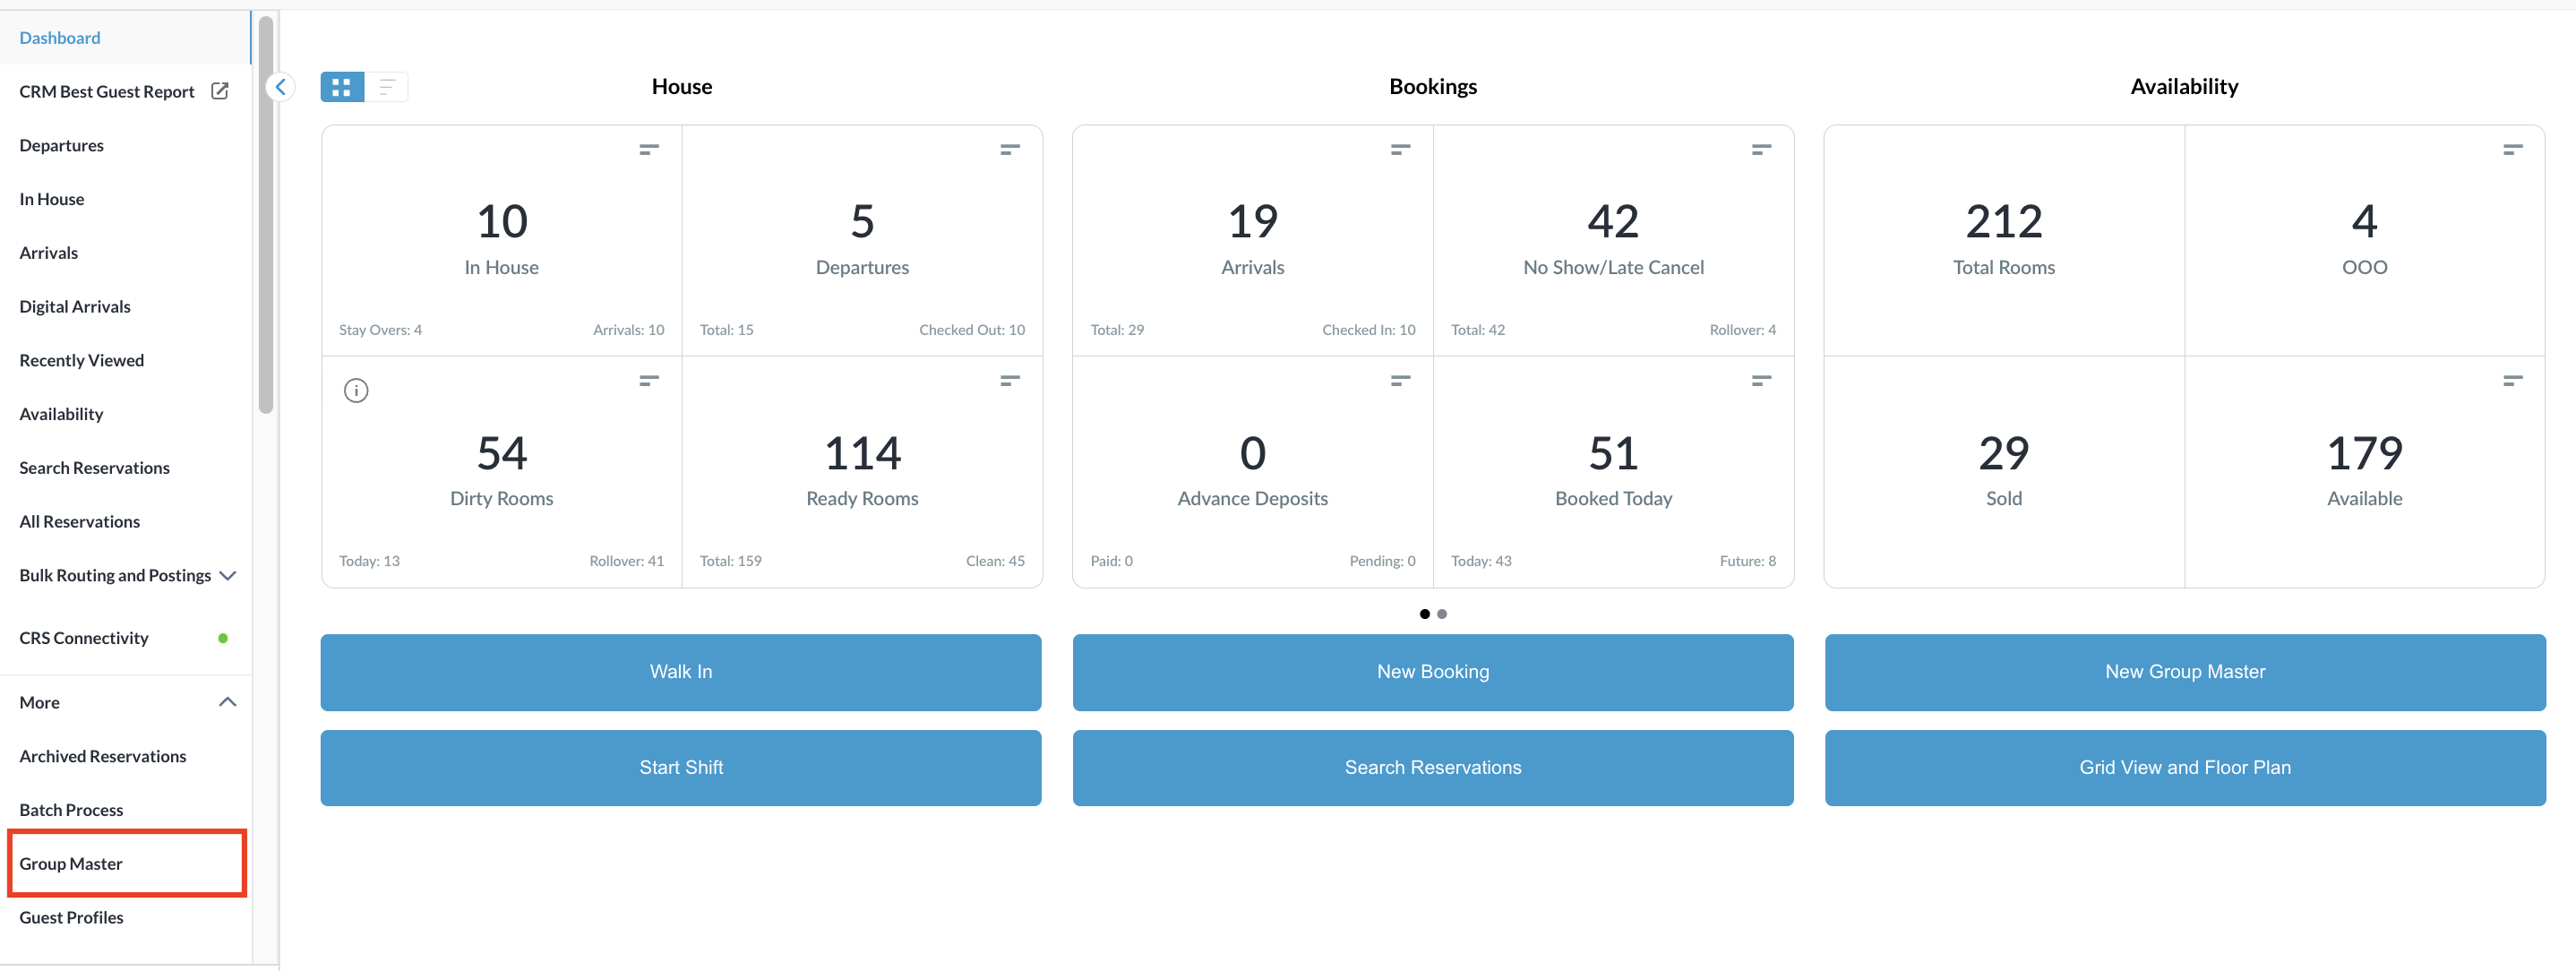Open Group Master in sidebar

pyautogui.click(x=71, y=863)
